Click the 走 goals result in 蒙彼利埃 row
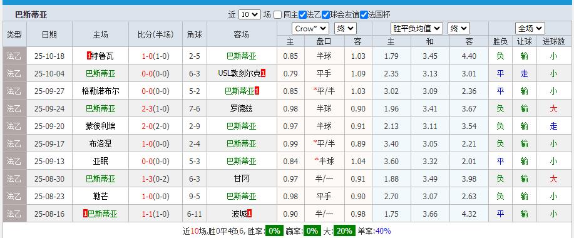Viewport: 574px width, 238px height. [x=553, y=127]
